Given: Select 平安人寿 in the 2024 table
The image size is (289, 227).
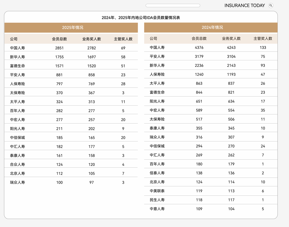Looking at the screenshot, I should 157,56.
